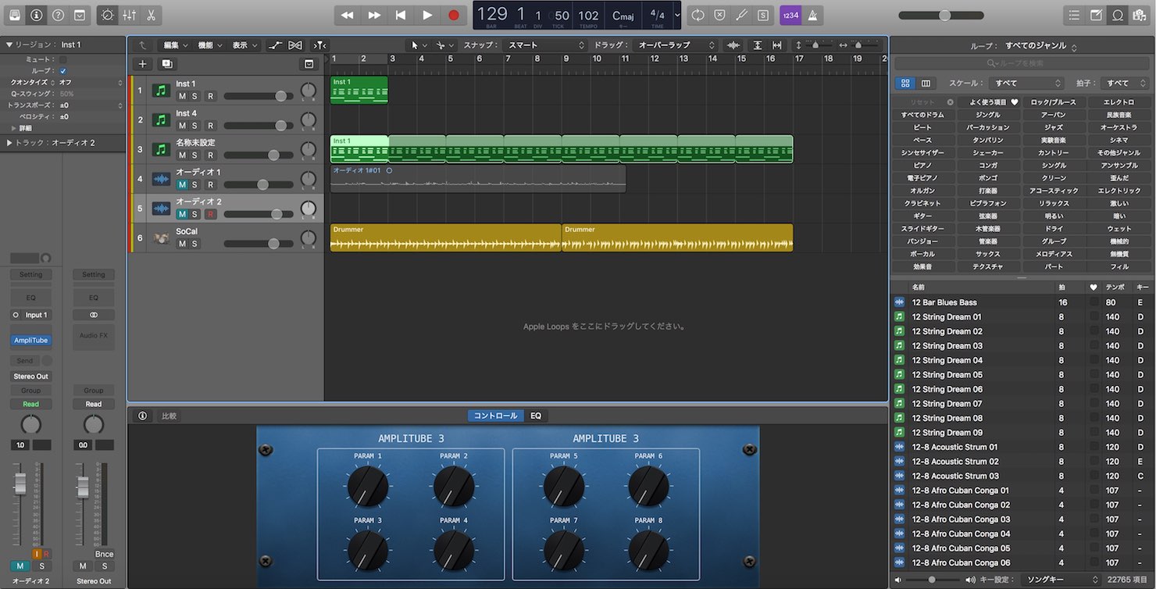
Task: Click the Fast Forward transport button
Action: (374, 15)
